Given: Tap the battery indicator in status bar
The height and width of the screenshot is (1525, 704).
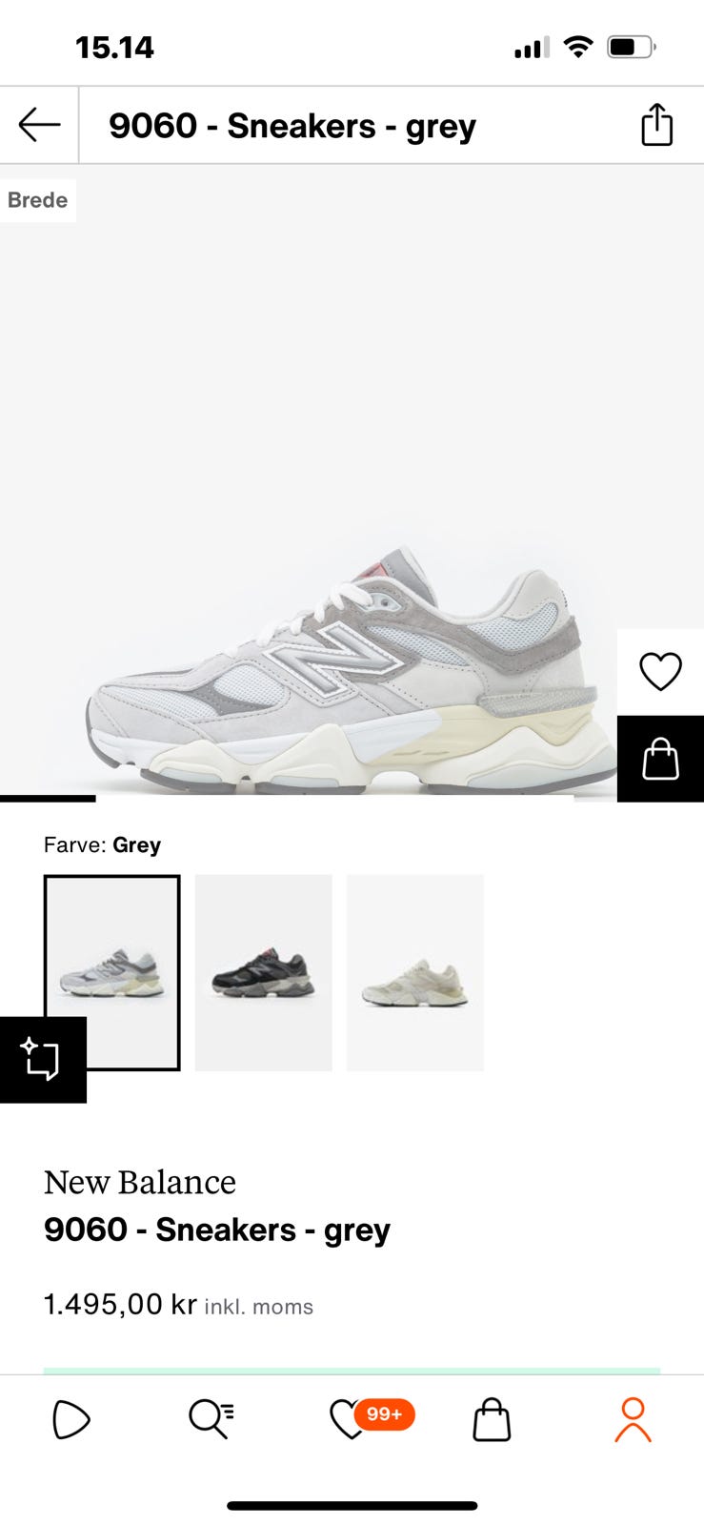Looking at the screenshot, I should [x=632, y=47].
